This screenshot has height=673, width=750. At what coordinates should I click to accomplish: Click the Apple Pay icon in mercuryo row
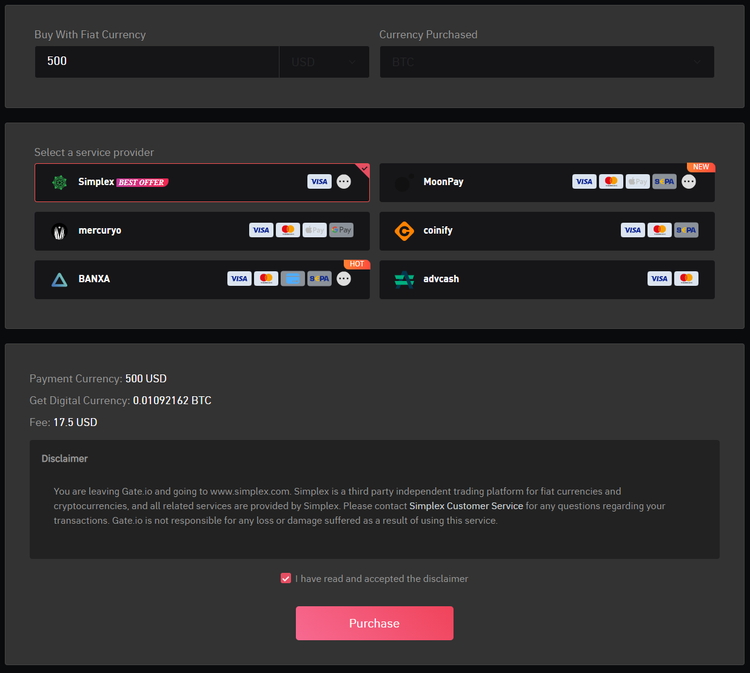click(315, 230)
